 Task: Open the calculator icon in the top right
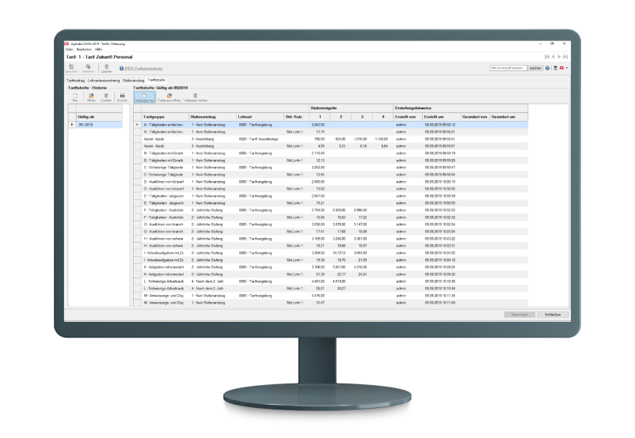(x=555, y=69)
